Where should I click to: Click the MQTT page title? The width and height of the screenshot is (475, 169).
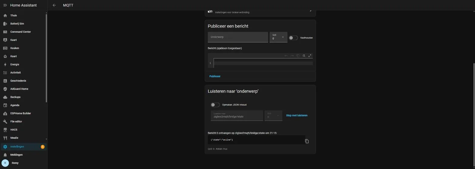click(x=68, y=5)
